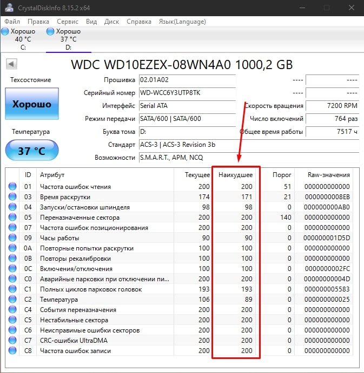Select the 'CRC-ошибки UltraDMA' row
Image resolution: width=364 pixels, height=373 pixels.
pos(179,340)
